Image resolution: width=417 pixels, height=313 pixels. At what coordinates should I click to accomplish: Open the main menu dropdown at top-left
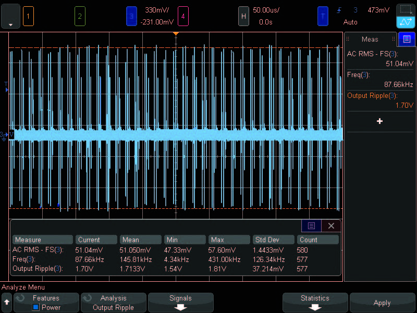pyautogui.click(x=11, y=16)
